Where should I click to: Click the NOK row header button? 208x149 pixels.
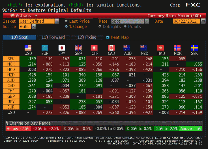pos(11,64)
